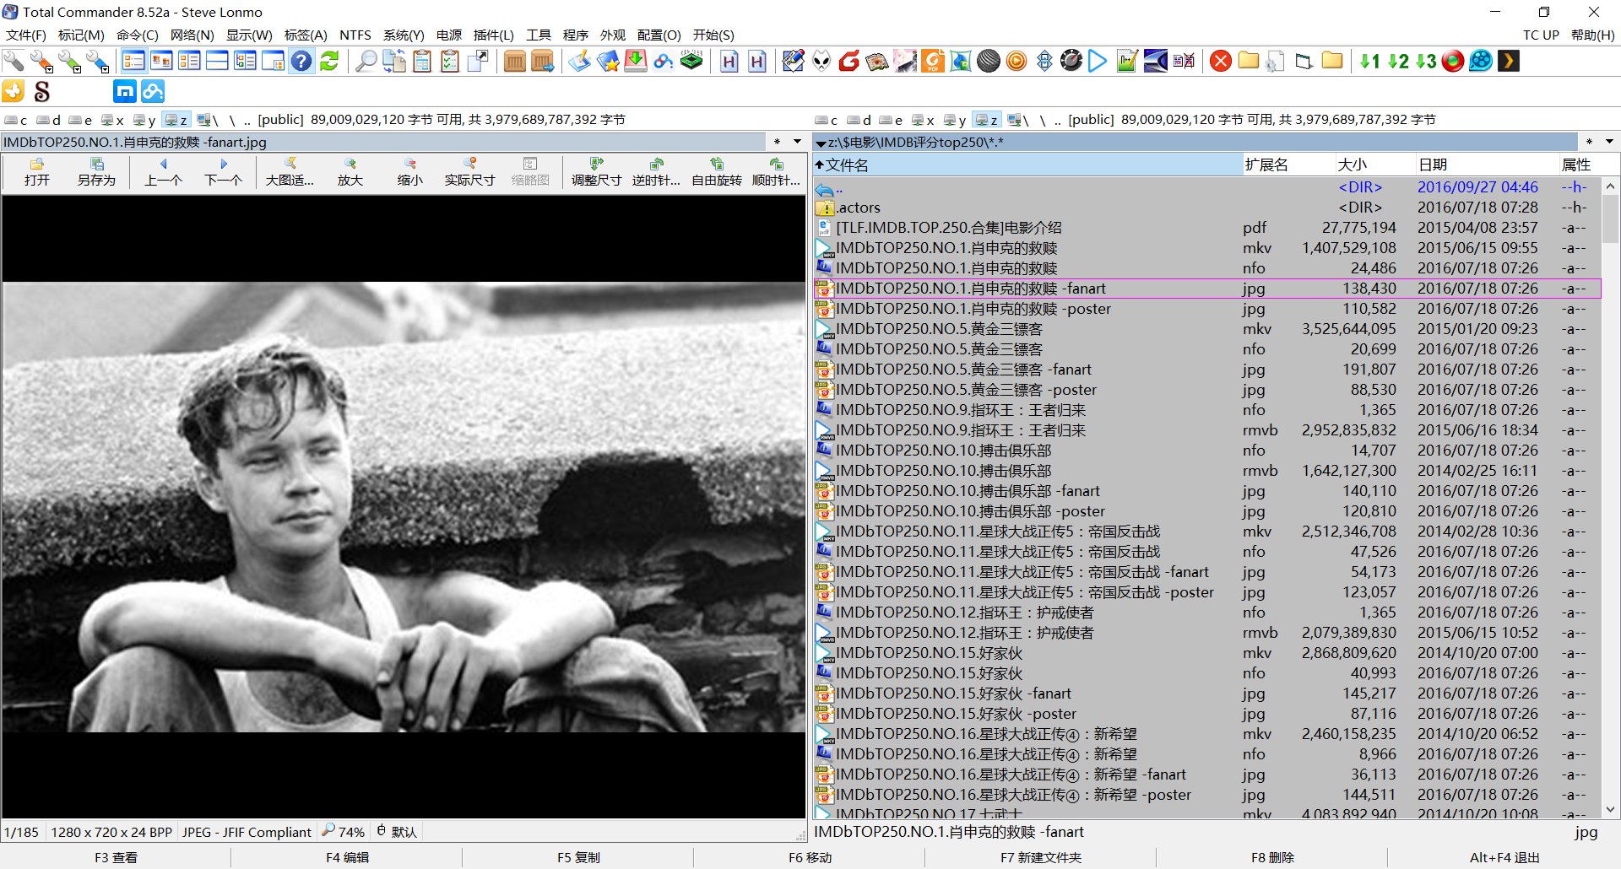Click the blue help question mark icon
The image size is (1621, 869).
click(301, 61)
